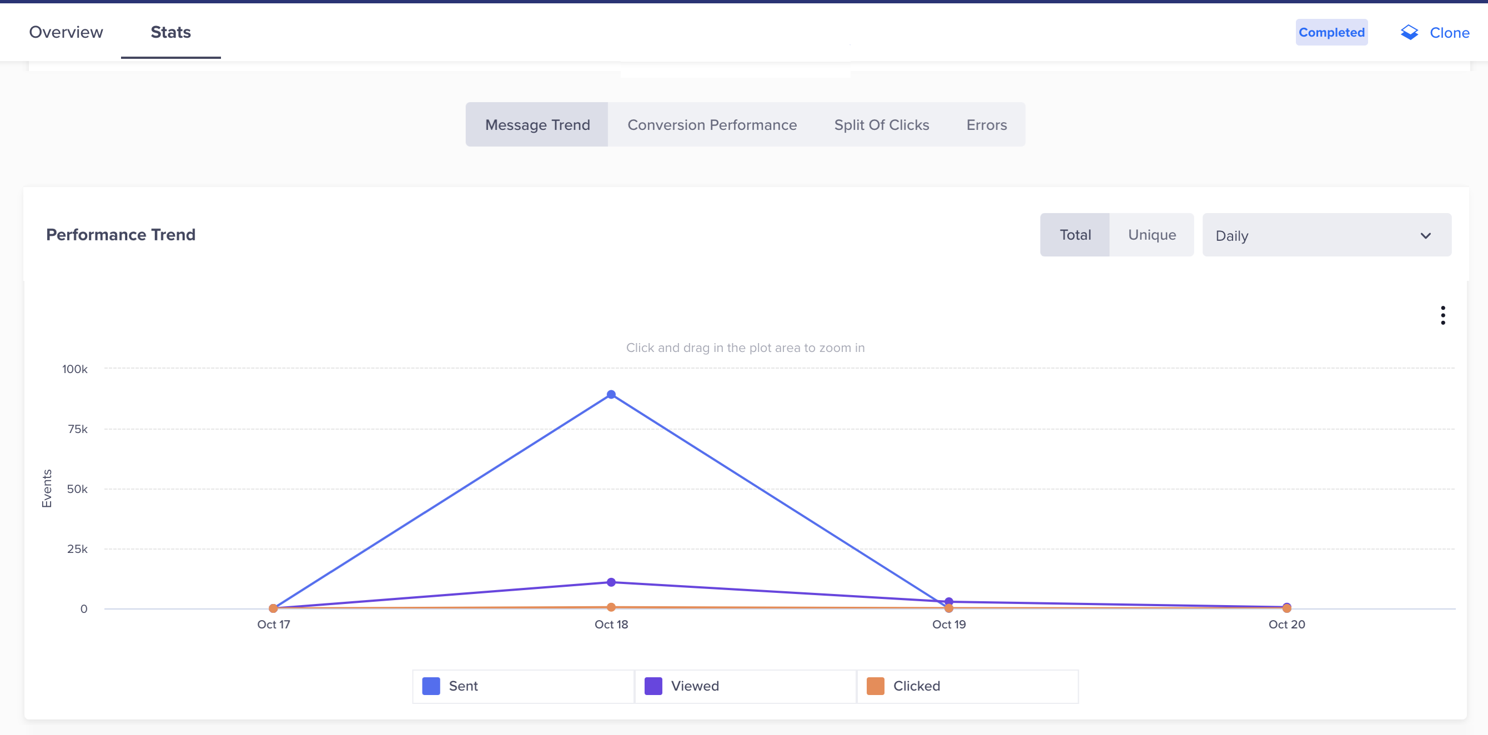
Task: Hide the Sent series via legend label
Action: point(463,686)
